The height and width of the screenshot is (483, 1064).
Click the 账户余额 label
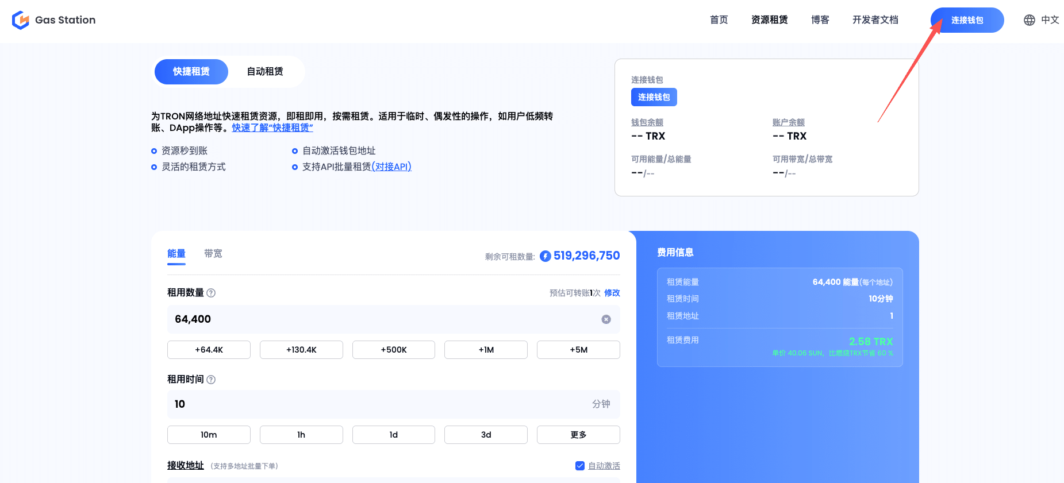coord(789,122)
